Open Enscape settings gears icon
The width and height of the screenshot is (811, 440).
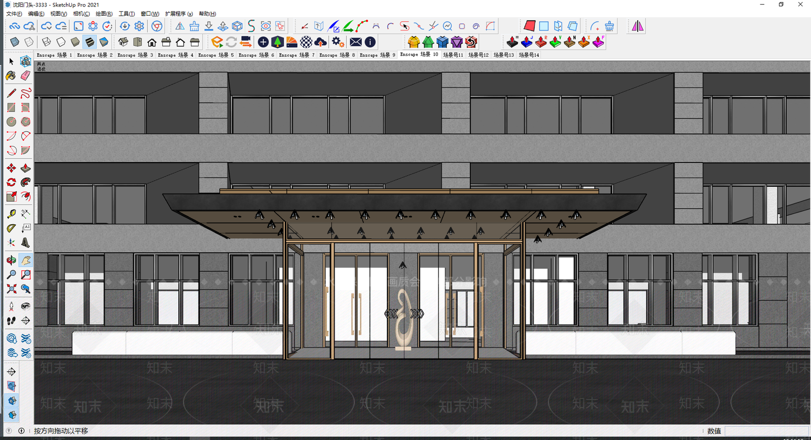point(338,42)
